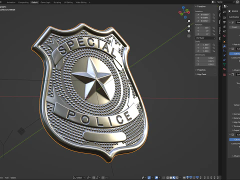Image resolution: width=240 pixels, height=180 pixels.
Task: Toggle snapping magnet in viewport header
Action: 94,177
